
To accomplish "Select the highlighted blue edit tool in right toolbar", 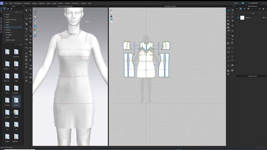I will pyautogui.click(x=229, y=10).
